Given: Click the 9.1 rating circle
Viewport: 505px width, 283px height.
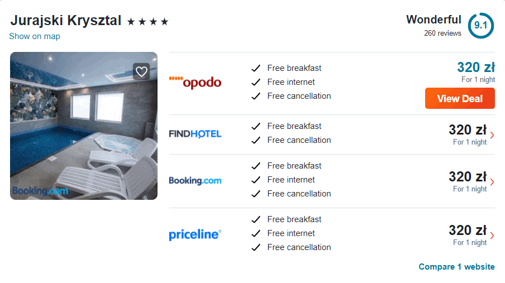Looking at the screenshot, I should tap(480, 26).
